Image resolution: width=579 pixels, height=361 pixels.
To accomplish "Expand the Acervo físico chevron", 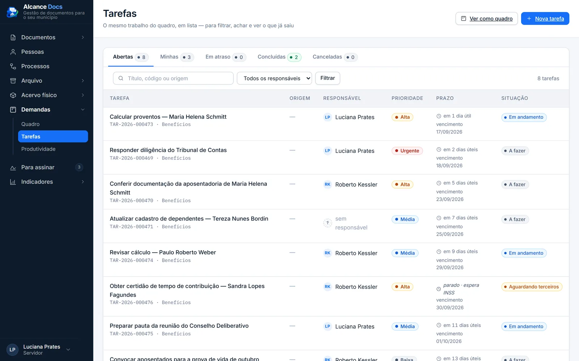I will click(x=83, y=95).
